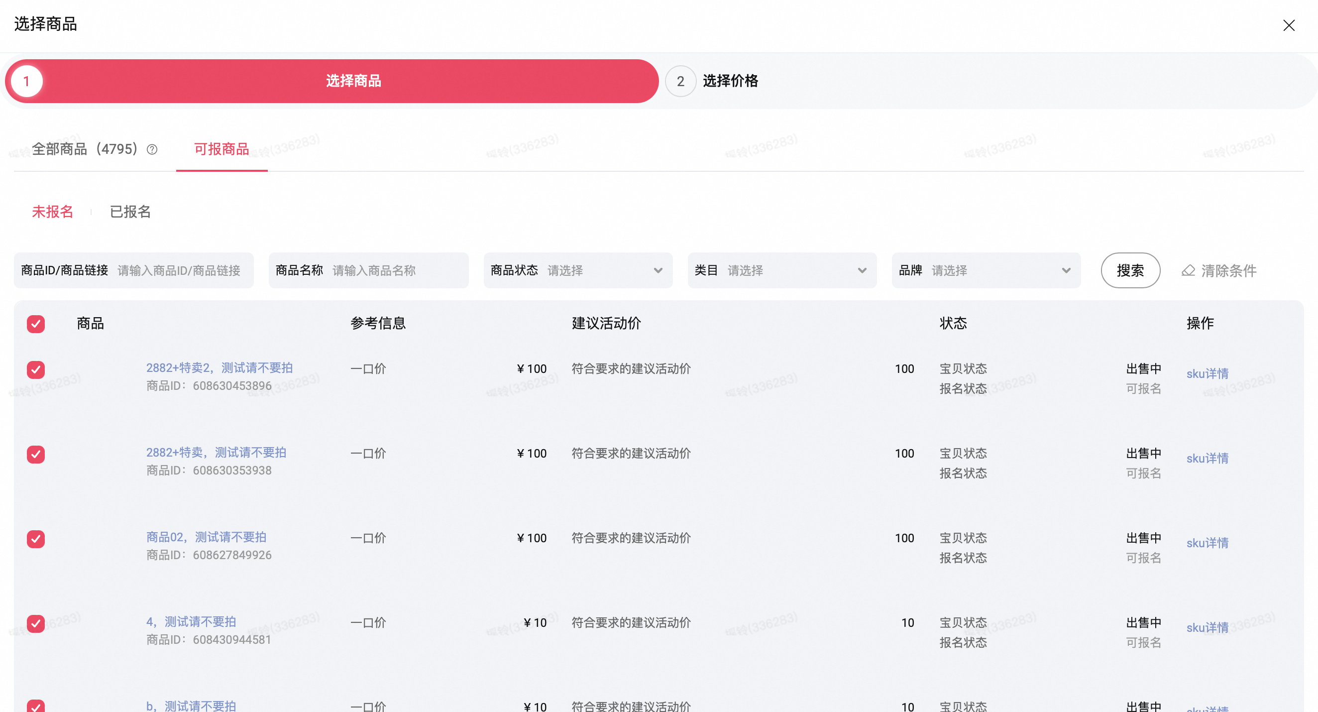View sku详情 for product 608630453896
1318x712 pixels.
click(1207, 373)
